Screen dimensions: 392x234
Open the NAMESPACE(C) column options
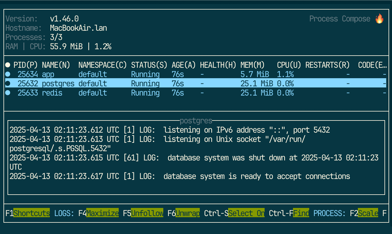(102, 65)
